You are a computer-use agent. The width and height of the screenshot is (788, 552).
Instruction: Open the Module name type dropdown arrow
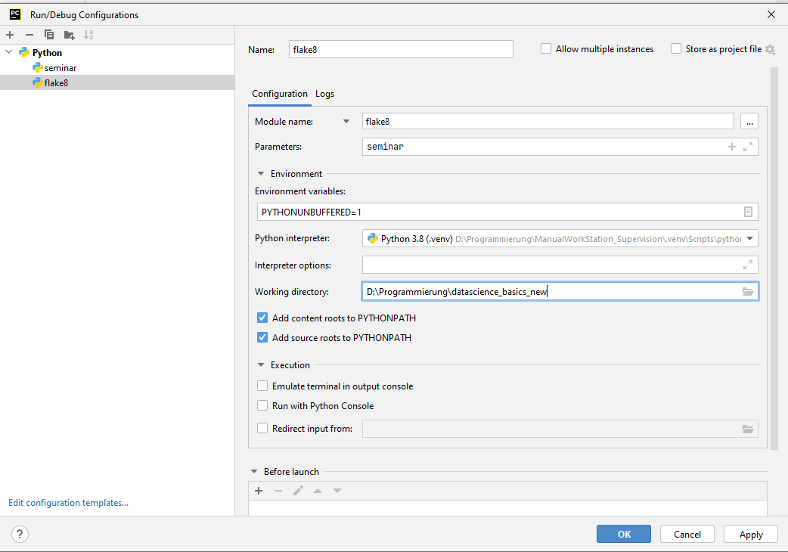click(346, 121)
